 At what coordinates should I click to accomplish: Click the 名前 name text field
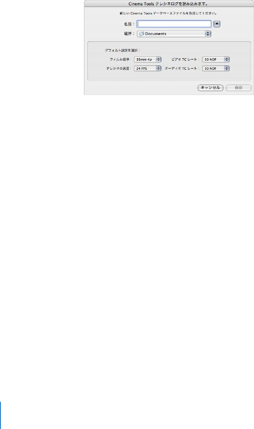(x=174, y=24)
